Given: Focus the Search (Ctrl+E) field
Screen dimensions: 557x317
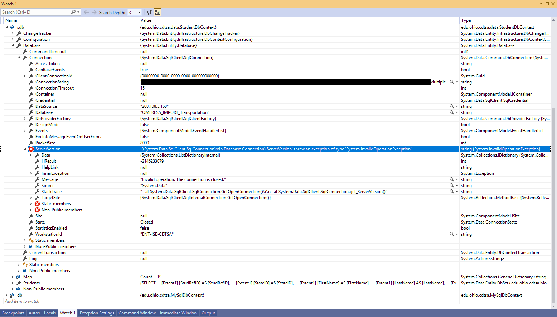Looking at the screenshot, I should tap(36, 12).
